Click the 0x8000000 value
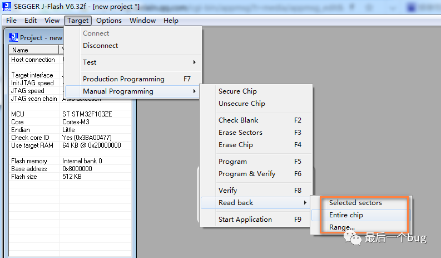 [x=77, y=169]
